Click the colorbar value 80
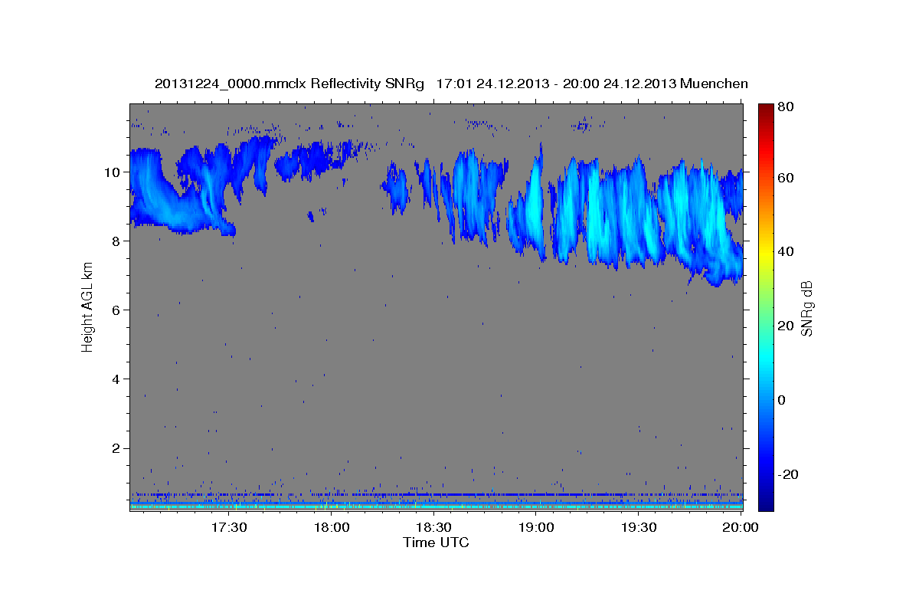919x613 pixels. pyautogui.click(x=785, y=106)
